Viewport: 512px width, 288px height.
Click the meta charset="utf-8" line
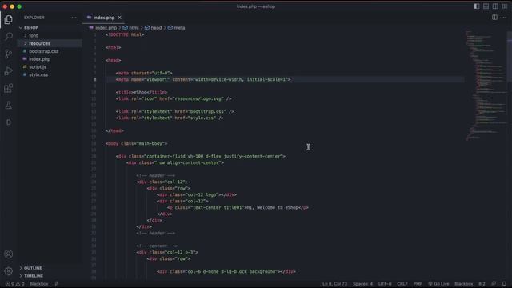[x=144, y=73]
